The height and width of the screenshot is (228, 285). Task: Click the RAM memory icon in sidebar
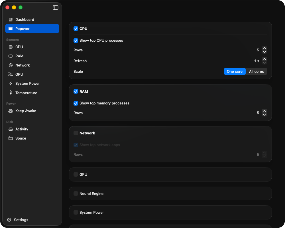11,56
